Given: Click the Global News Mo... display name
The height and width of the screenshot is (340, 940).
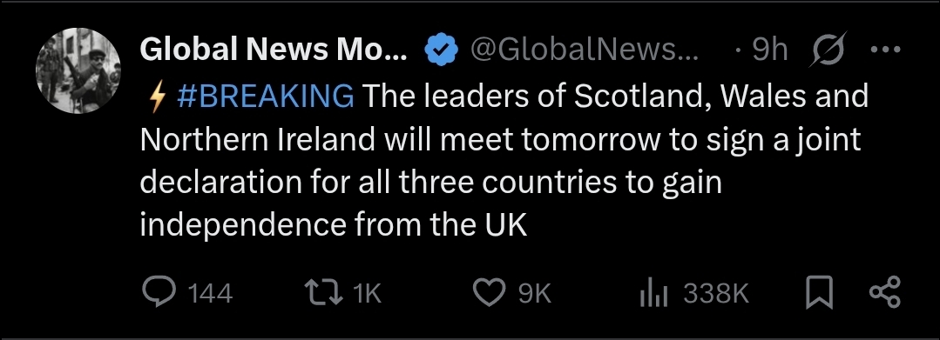Looking at the screenshot, I should (x=274, y=50).
